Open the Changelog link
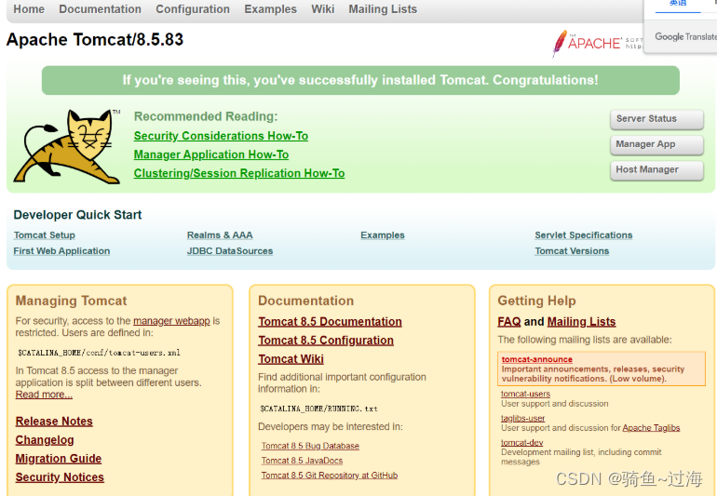The width and height of the screenshot is (717, 496). click(45, 440)
